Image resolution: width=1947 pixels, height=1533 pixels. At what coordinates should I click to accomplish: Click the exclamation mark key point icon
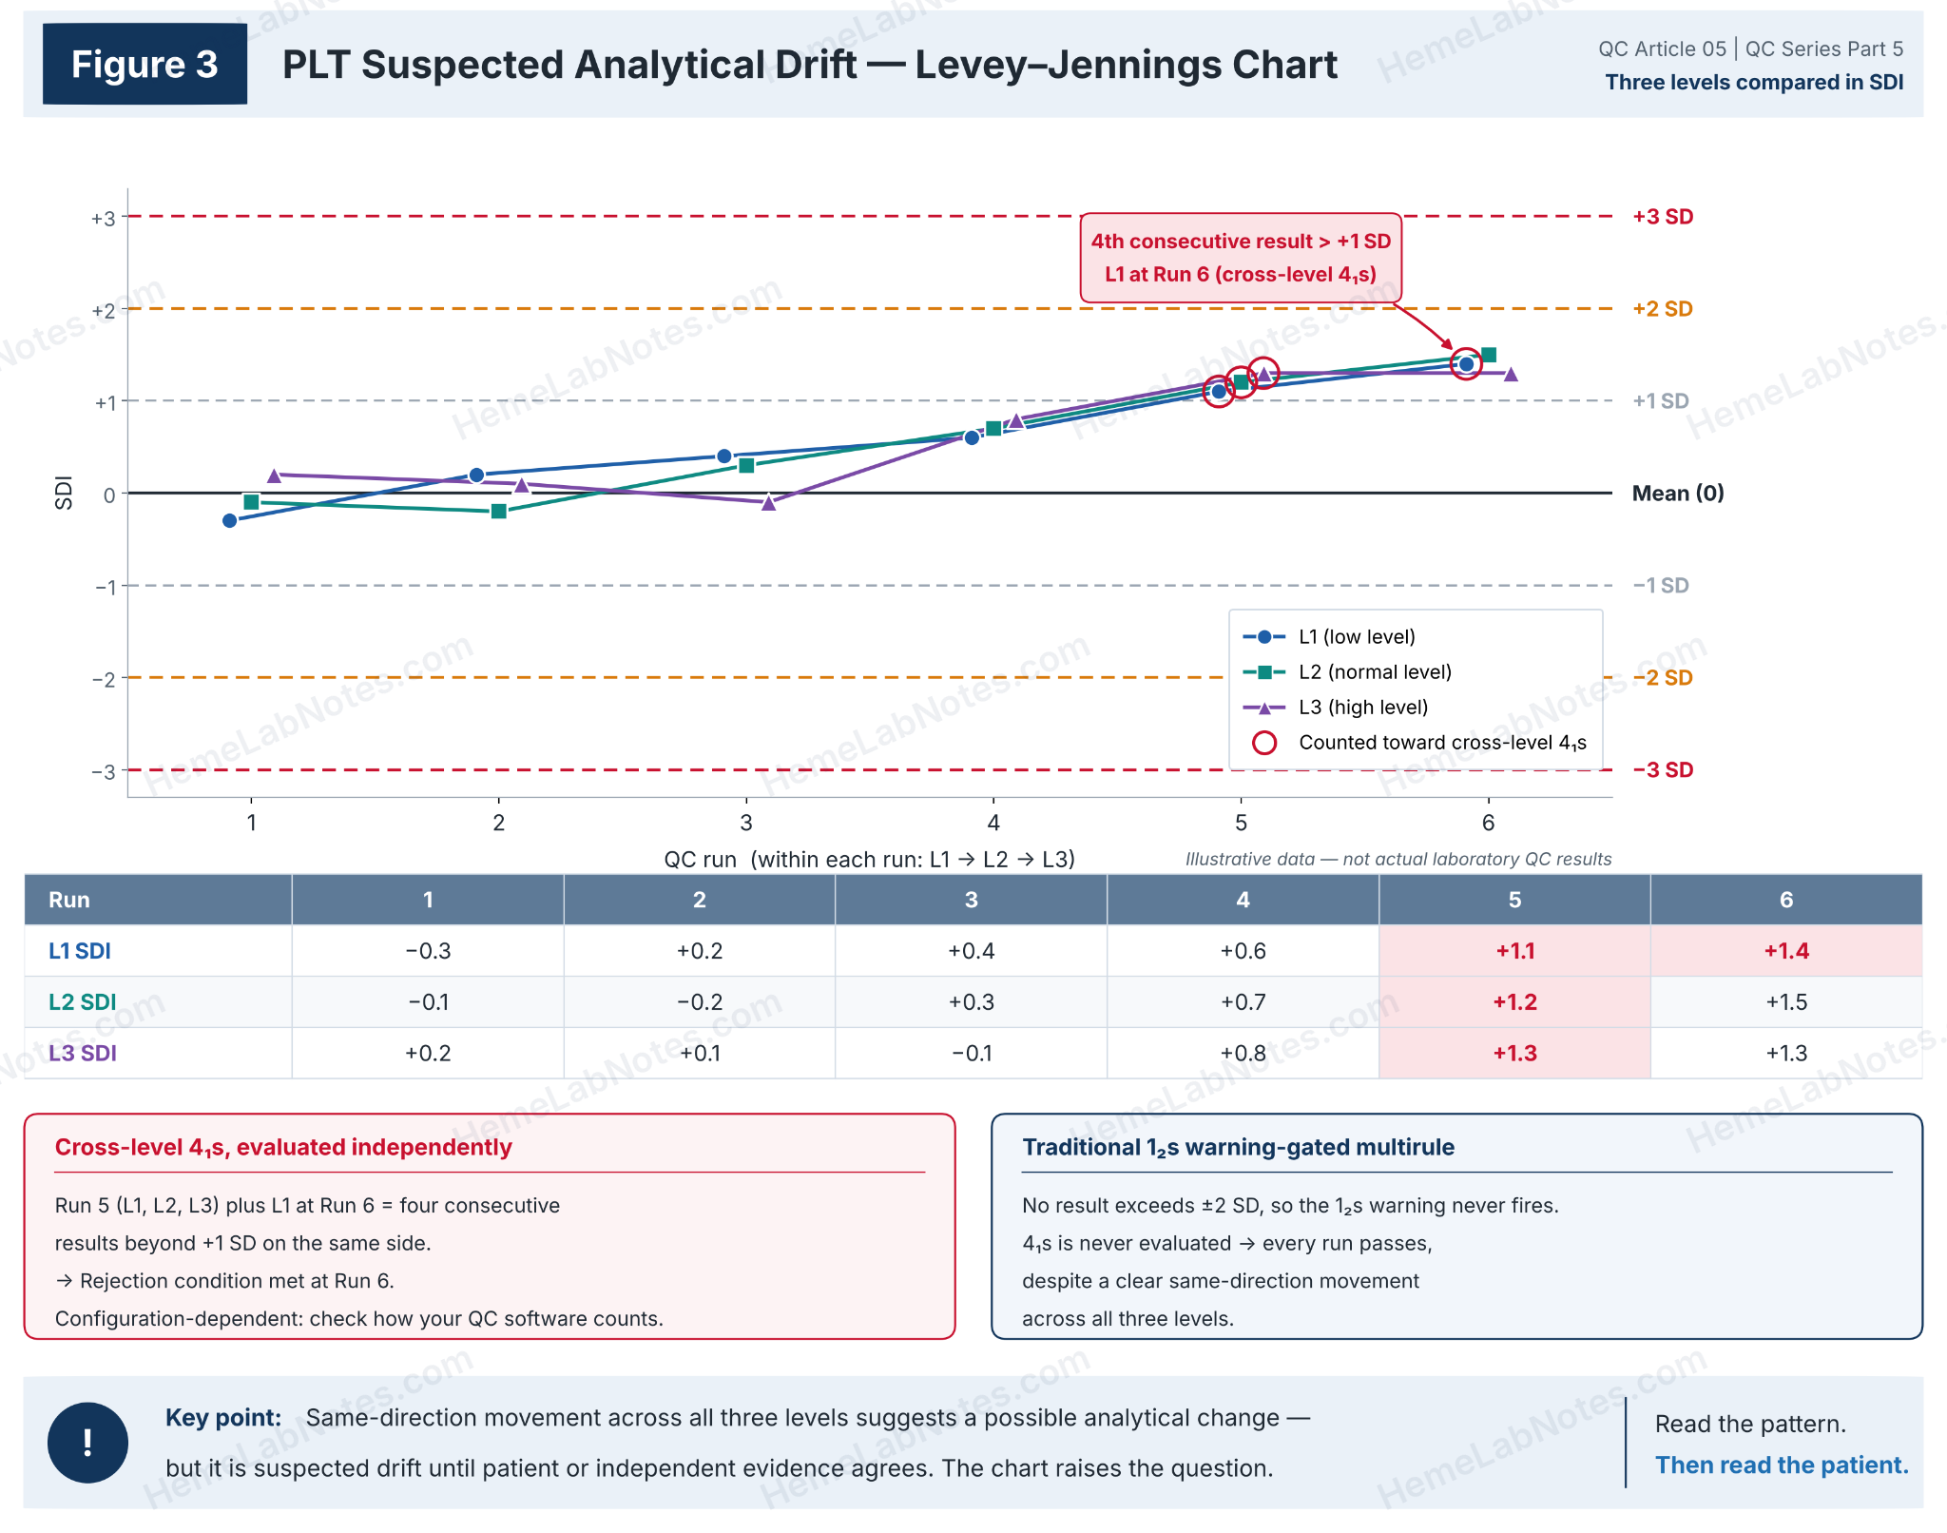point(87,1442)
